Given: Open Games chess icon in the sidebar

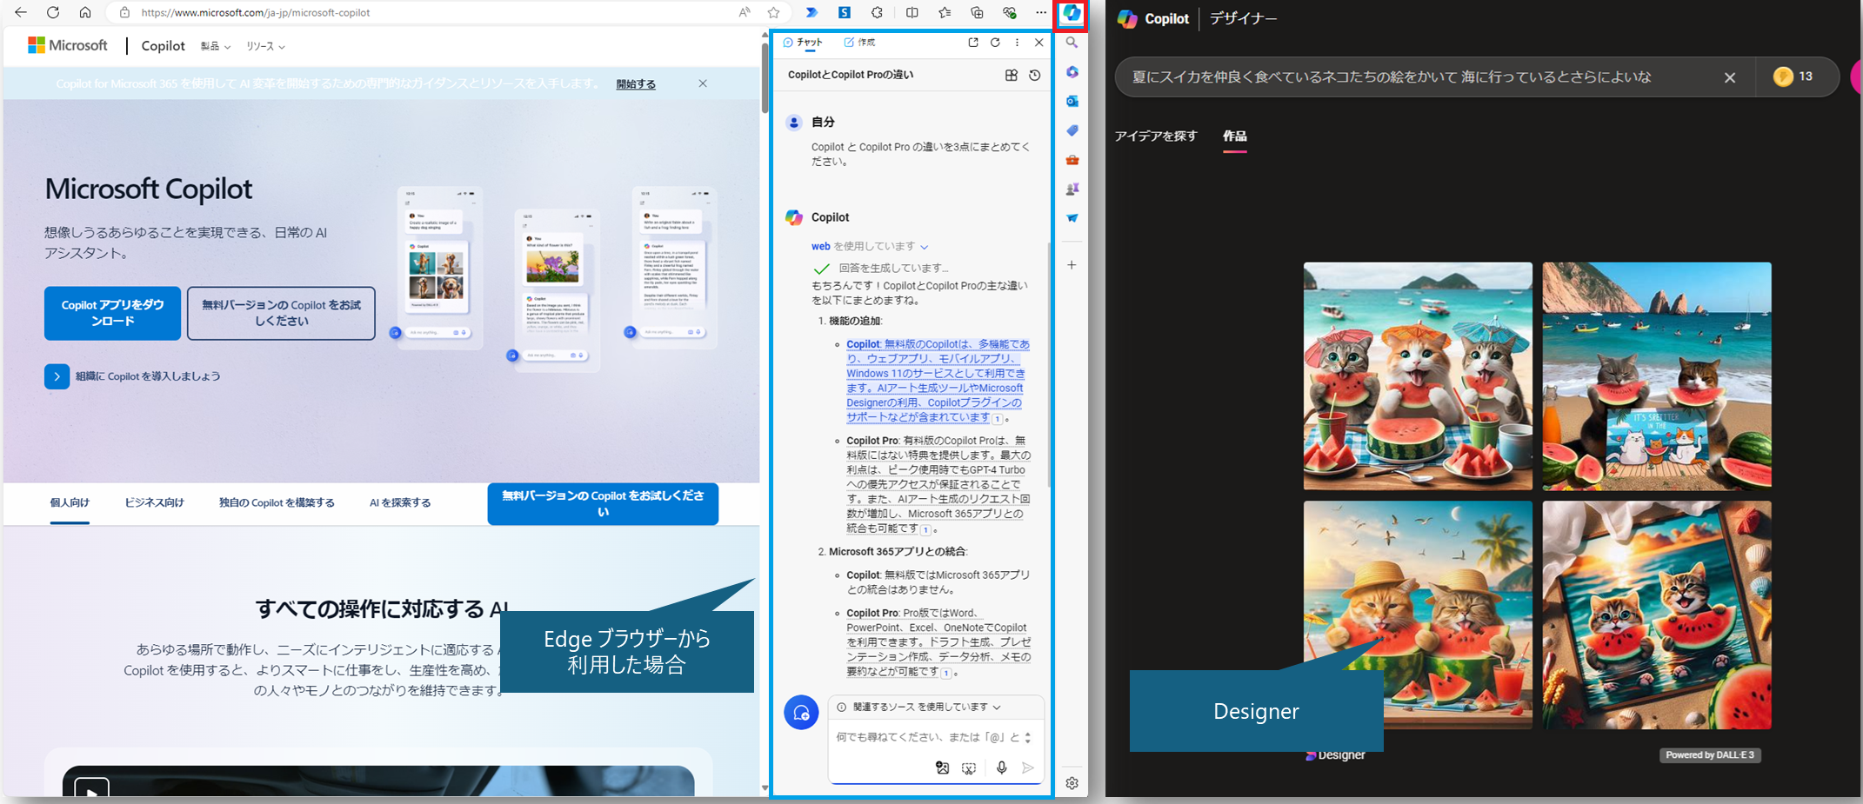Looking at the screenshot, I should 1072,189.
